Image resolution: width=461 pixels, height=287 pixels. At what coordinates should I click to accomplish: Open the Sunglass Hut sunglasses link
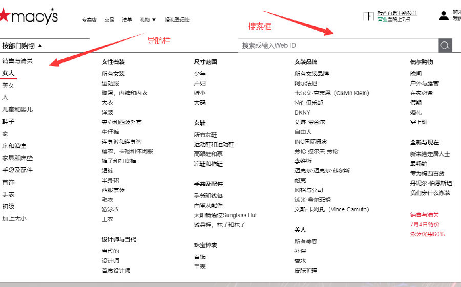tap(225, 215)
